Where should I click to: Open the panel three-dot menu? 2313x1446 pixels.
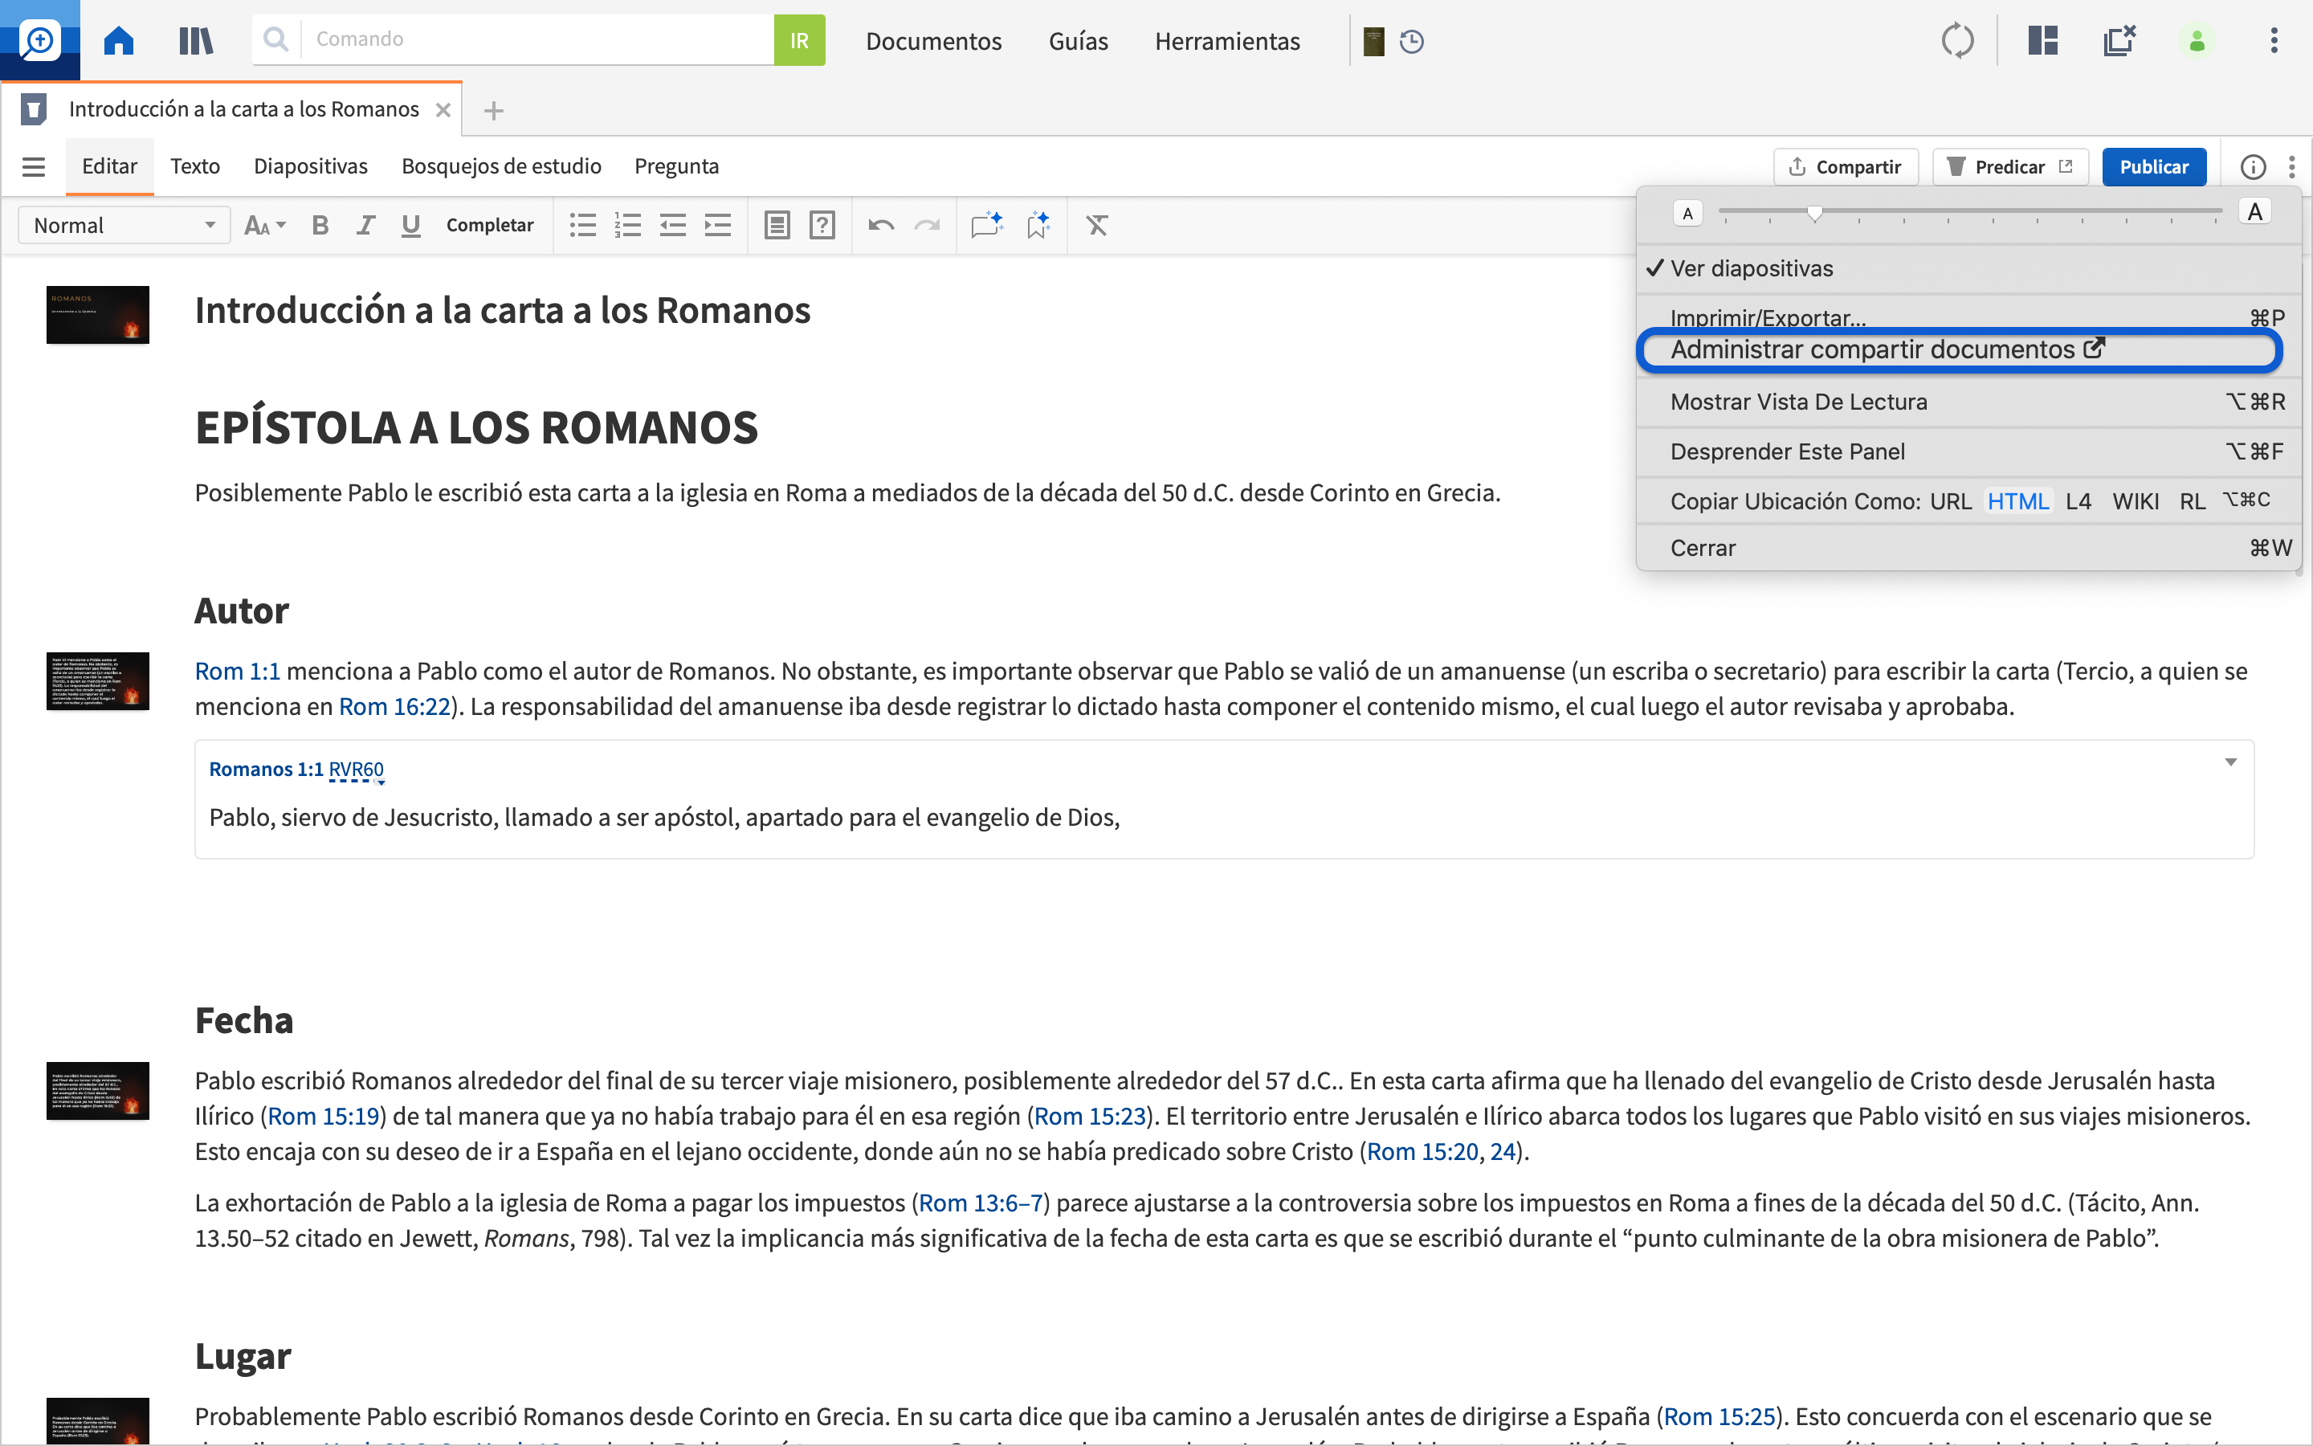(2292, 166)
